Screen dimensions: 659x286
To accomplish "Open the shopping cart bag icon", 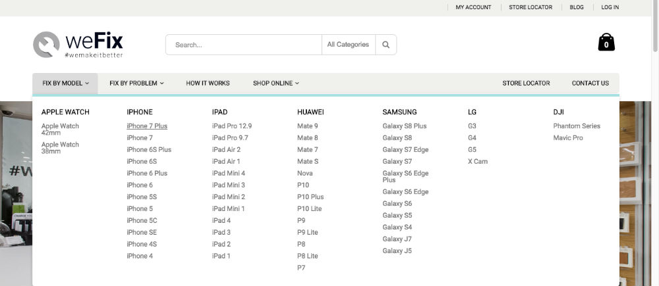I will pos(606,43).
